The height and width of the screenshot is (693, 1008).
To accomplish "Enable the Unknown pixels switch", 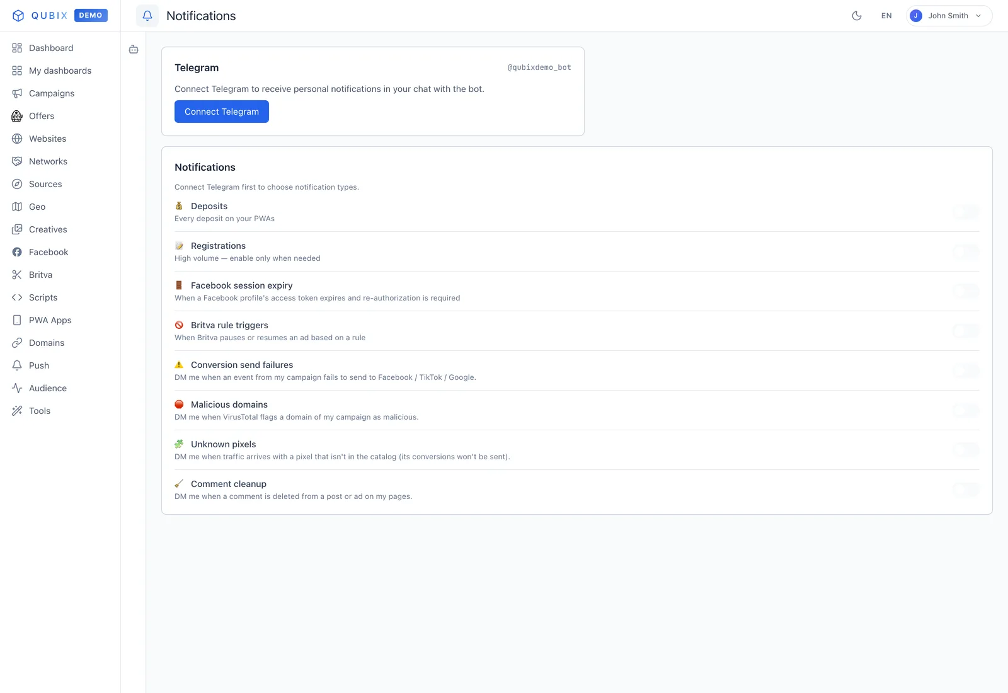I will click(966, 450).
